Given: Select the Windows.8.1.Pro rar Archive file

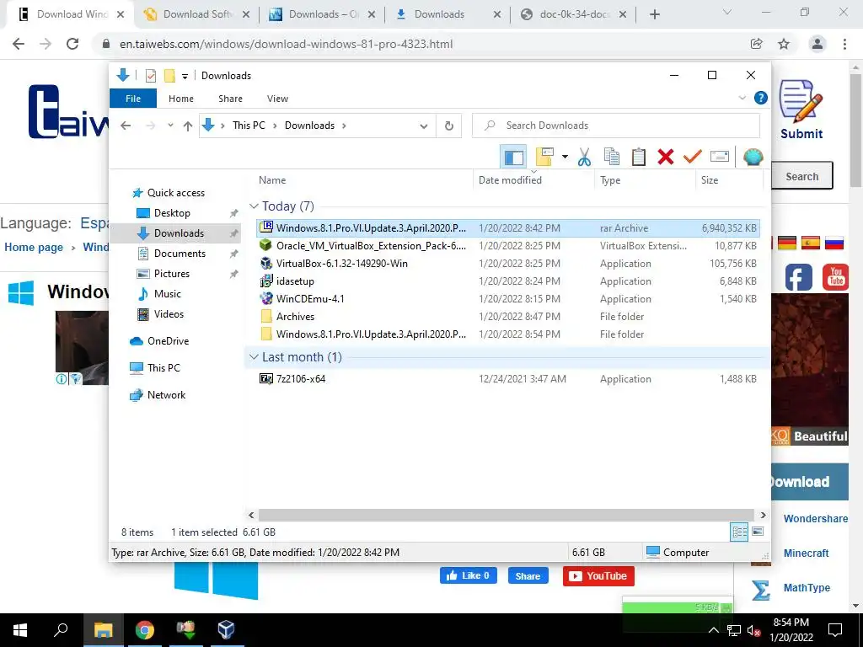Looking at the screenshot, I should point(508,227).
